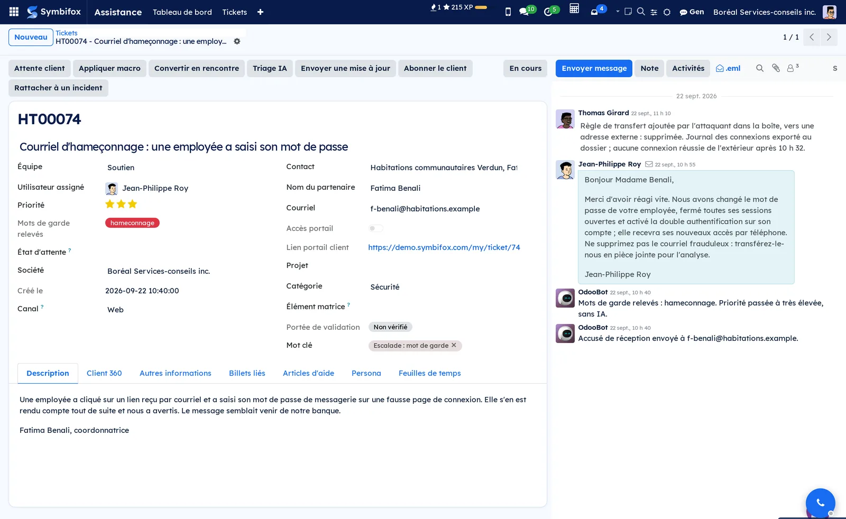Screen dimensions: 846x519
Task: Open conversations icon with badge 10
Action: click(527, 11)
